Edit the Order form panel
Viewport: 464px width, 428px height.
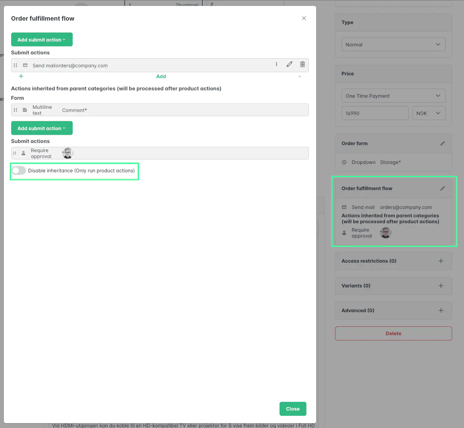tap(443, 143)
